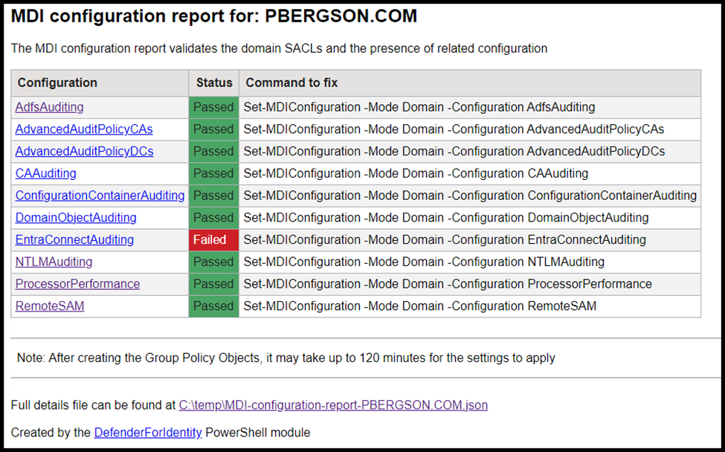Open the DefenderForIdentity module link
Image resolution: width=725 pixels, height=452 pixels.
click(148, 432)
